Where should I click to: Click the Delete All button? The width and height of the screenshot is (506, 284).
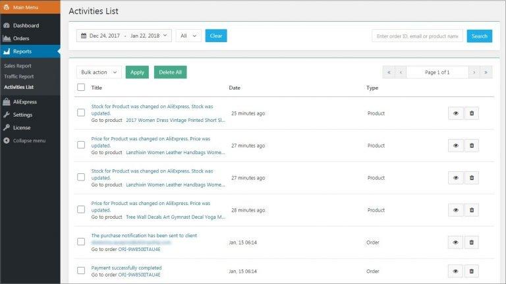(171, 72)
